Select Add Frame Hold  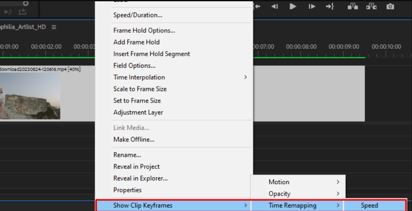pyautogui.click(x=173, y=42)
